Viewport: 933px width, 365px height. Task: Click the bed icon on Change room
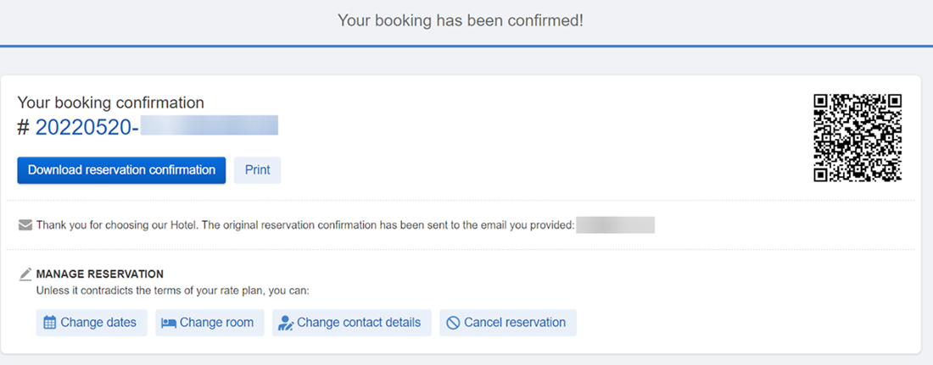[x=169, y=323]
